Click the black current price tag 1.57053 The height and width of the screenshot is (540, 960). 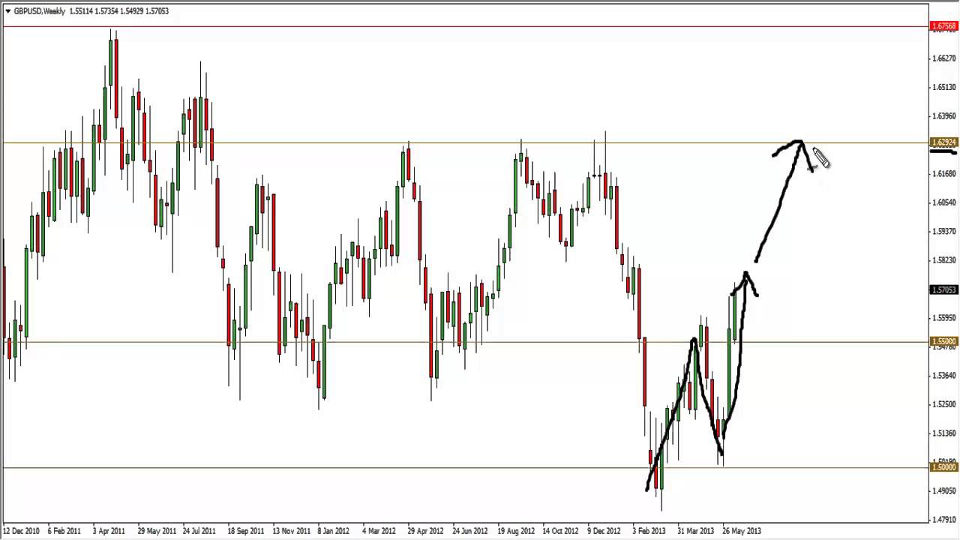pyautogui.click(x=943, y=289)
